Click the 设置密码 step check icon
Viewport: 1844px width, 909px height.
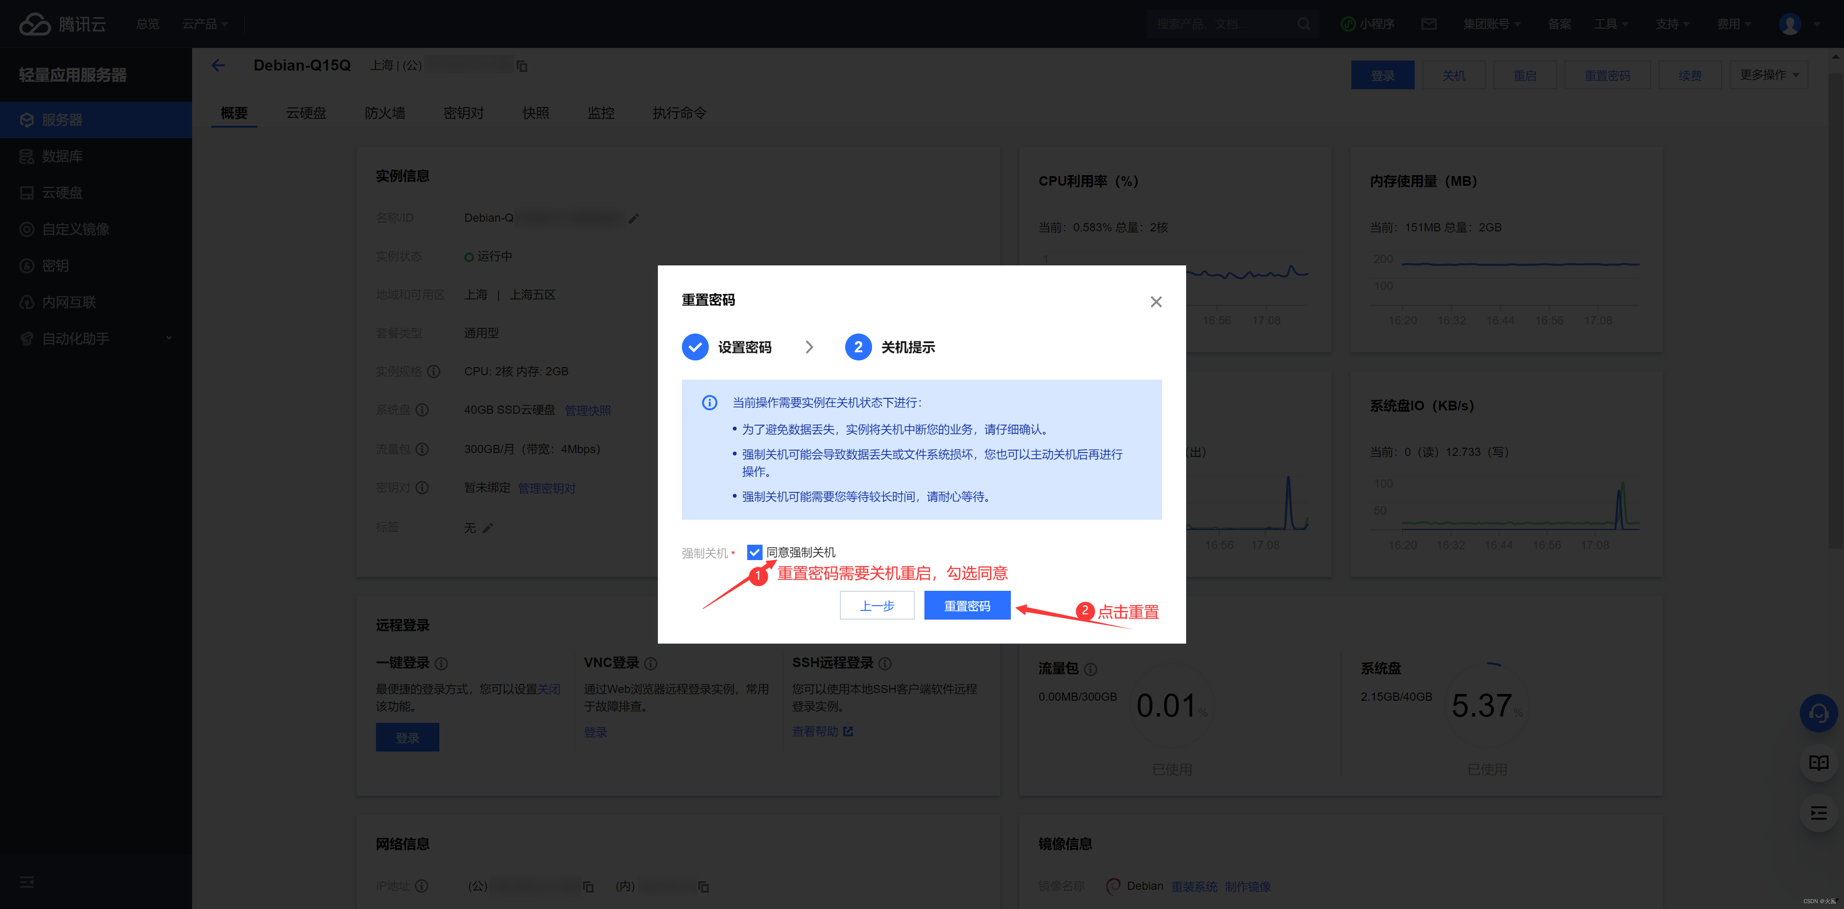[695, 347]
